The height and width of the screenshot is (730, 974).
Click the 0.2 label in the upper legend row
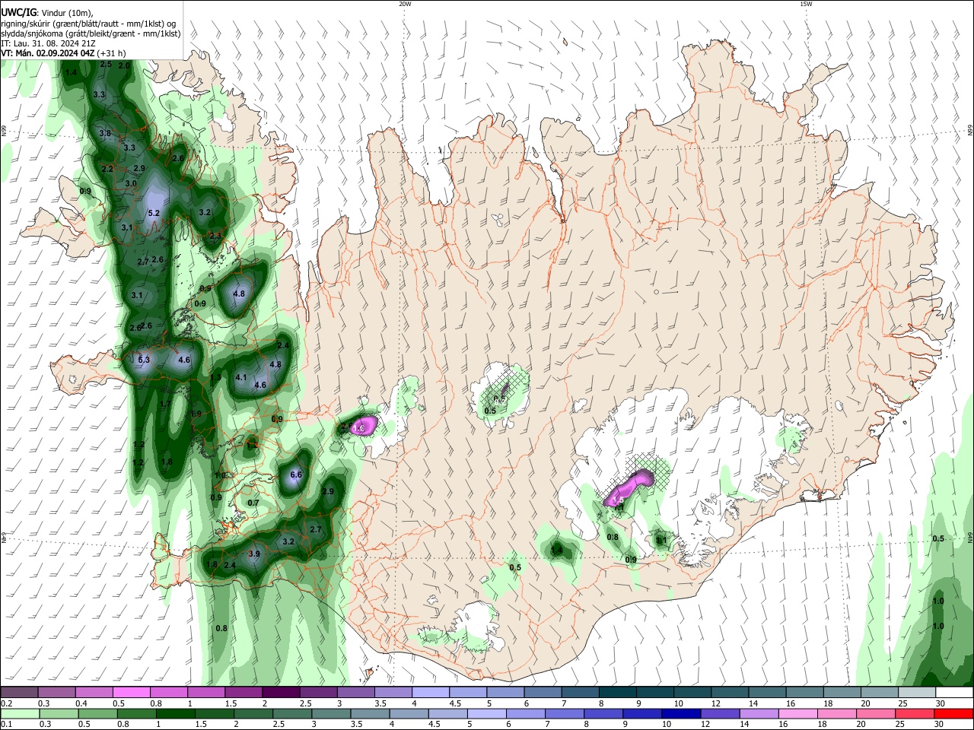click(6, 703)
